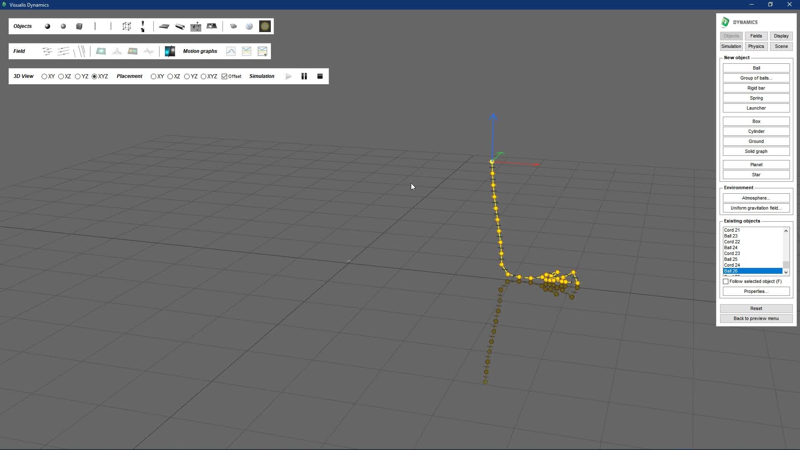800x450 pixels.
Task: Enable Follow selected object checkbox
Action: (x=726, y=282)
